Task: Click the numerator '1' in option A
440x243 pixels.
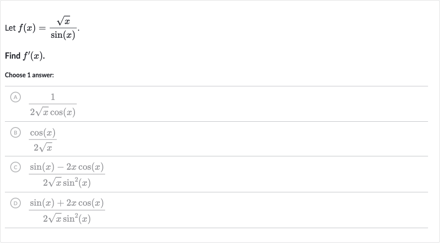Action: click(53, 97)
